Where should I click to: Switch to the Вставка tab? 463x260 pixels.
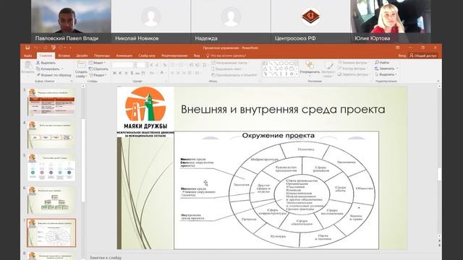(x=64, y=56)
